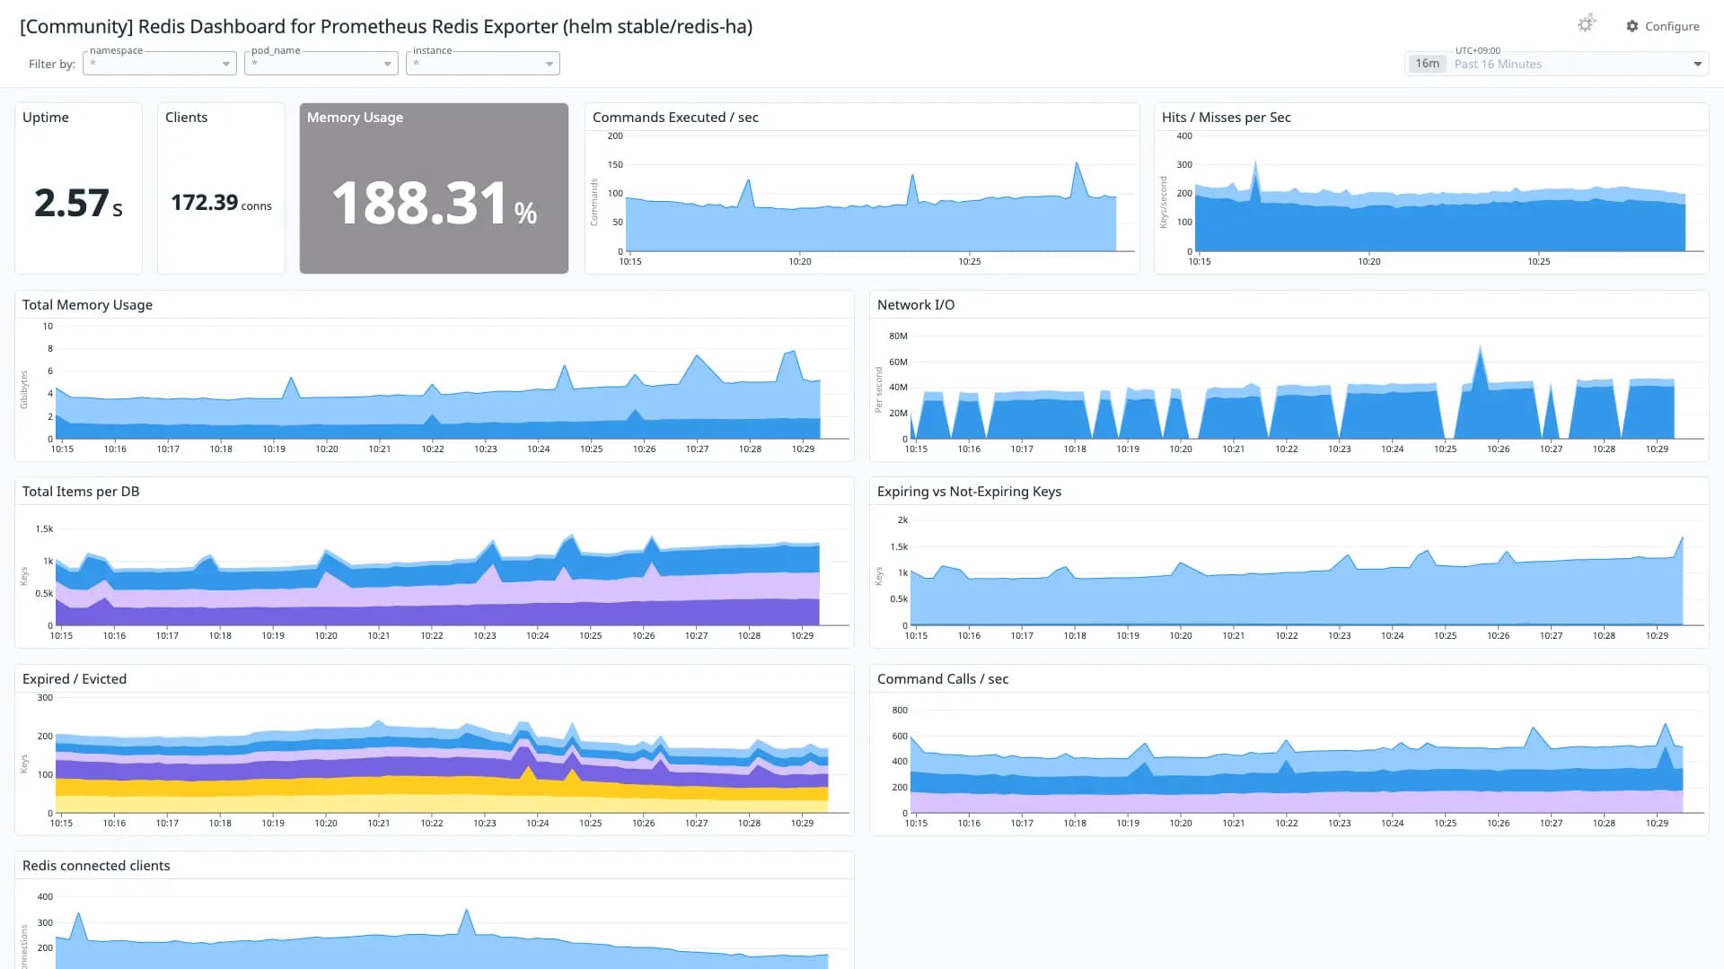The width and height of the screenshot is (1724, 969).
Task: Click the Network I/O widget title
Action: (916, 305)
